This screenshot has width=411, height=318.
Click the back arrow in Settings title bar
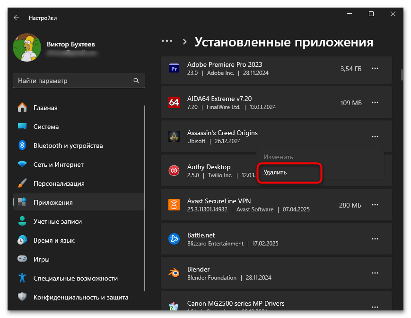click(x=17, y=18)
